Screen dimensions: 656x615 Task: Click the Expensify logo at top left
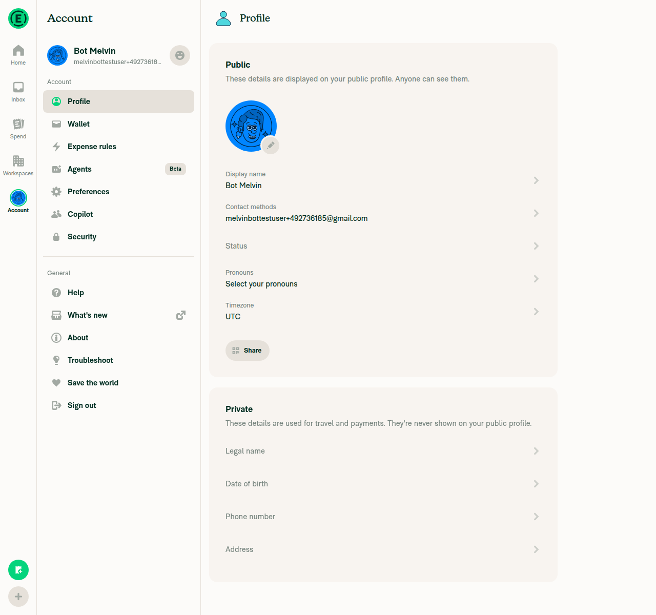tap(18, 18)
